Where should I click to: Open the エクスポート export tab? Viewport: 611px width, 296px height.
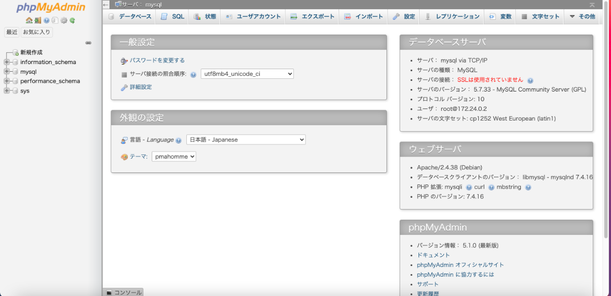click(313, 16)
